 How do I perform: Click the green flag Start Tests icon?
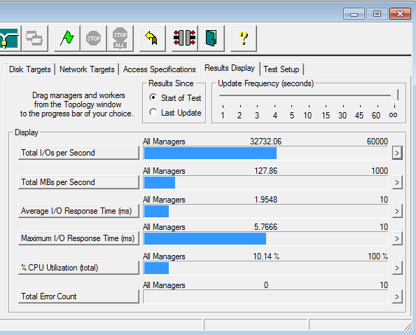(x=67, y=39)
